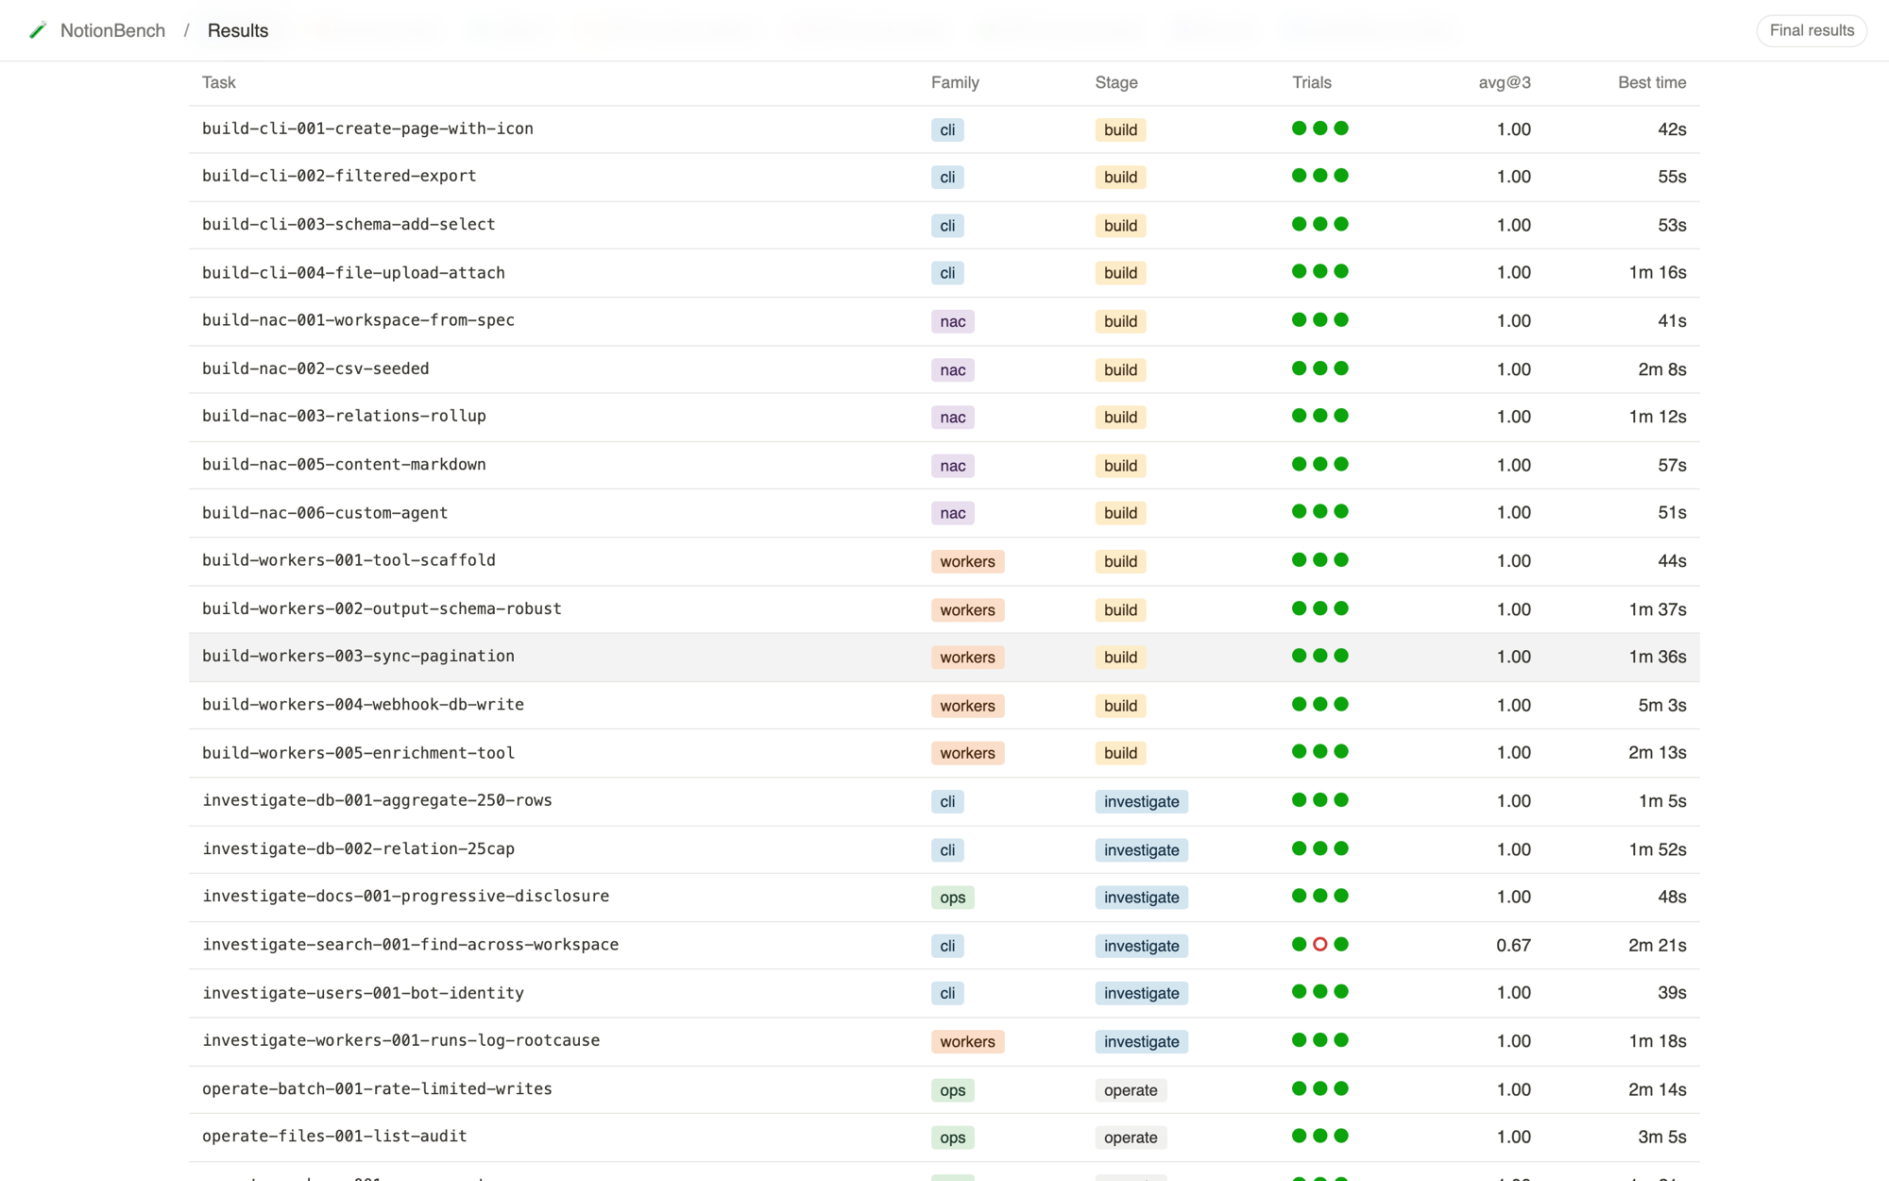This screenshot has width=1889, height=1181.
Task: Open task build-nac-001-workspace-from-spec
Action: pos(358,320)
